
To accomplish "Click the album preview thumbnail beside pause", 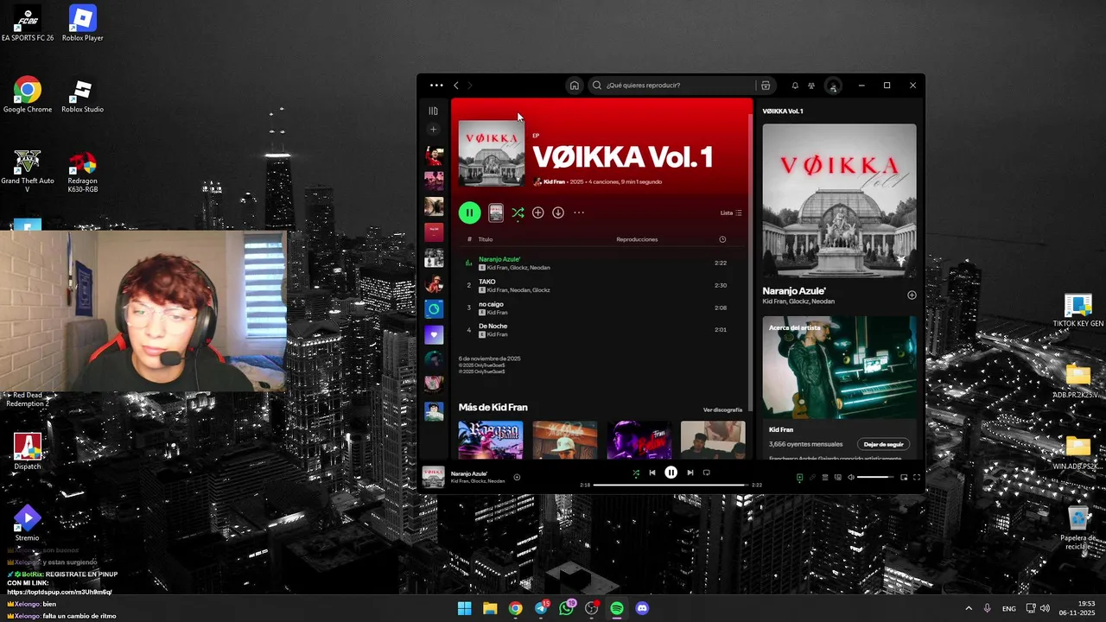I will (x=496, y=213).
